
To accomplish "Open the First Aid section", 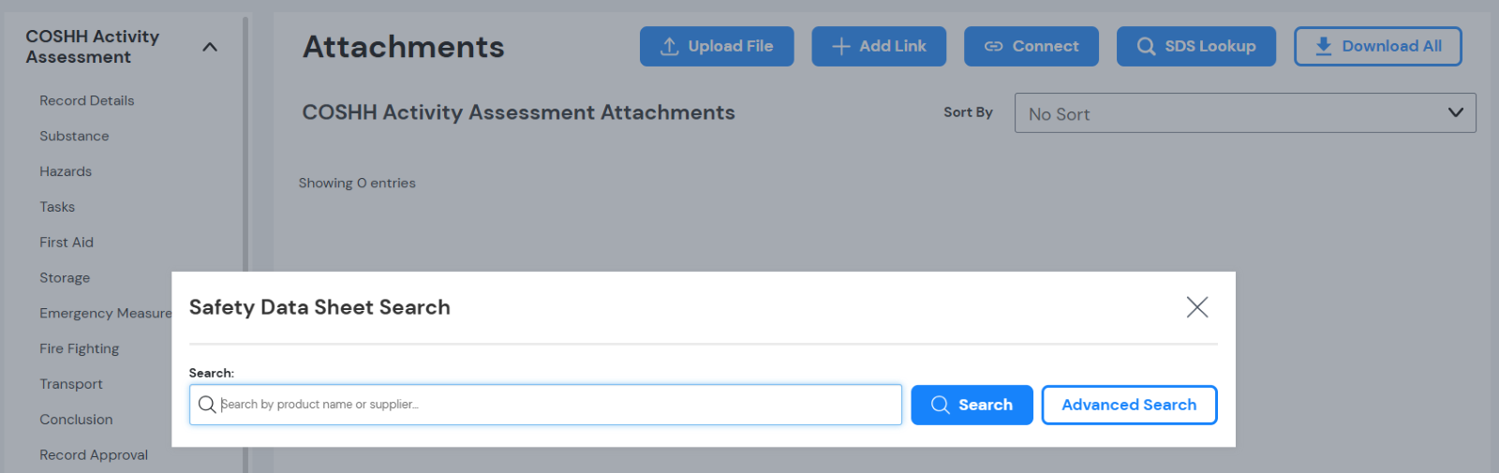I will [67, 243].
